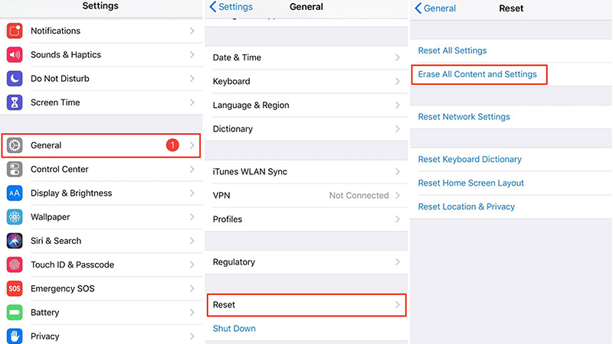Open the General gear icon
The height and width of the screenshot is (344, 613).
(15, 145)
